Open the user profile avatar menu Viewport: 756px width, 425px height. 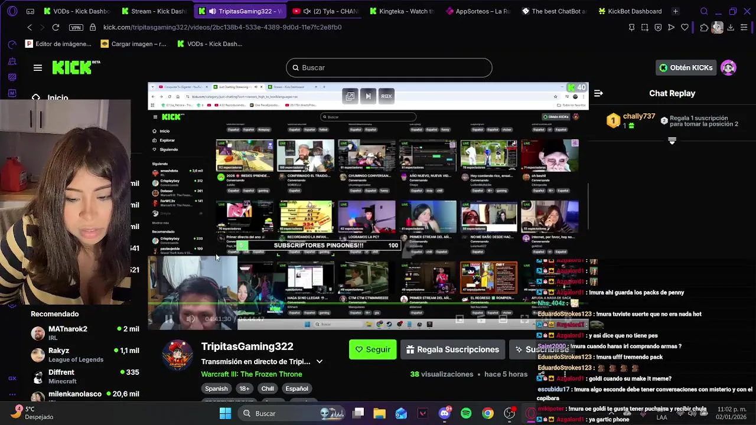click(728, 68)
